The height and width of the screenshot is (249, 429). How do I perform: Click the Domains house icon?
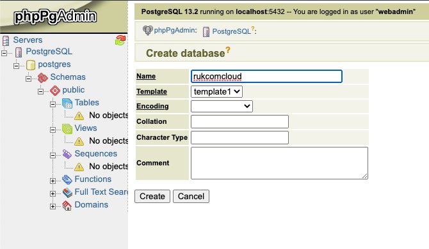(x=67, y=206)
